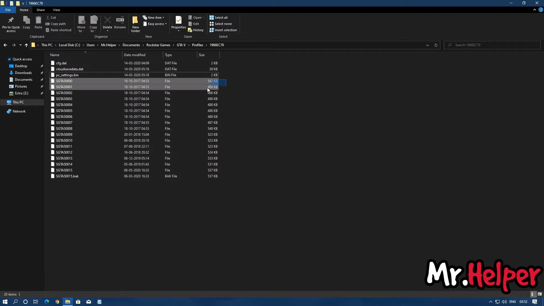Open the Properties icon in ribbon
This screenshot has height=306, width=544.
178,20
